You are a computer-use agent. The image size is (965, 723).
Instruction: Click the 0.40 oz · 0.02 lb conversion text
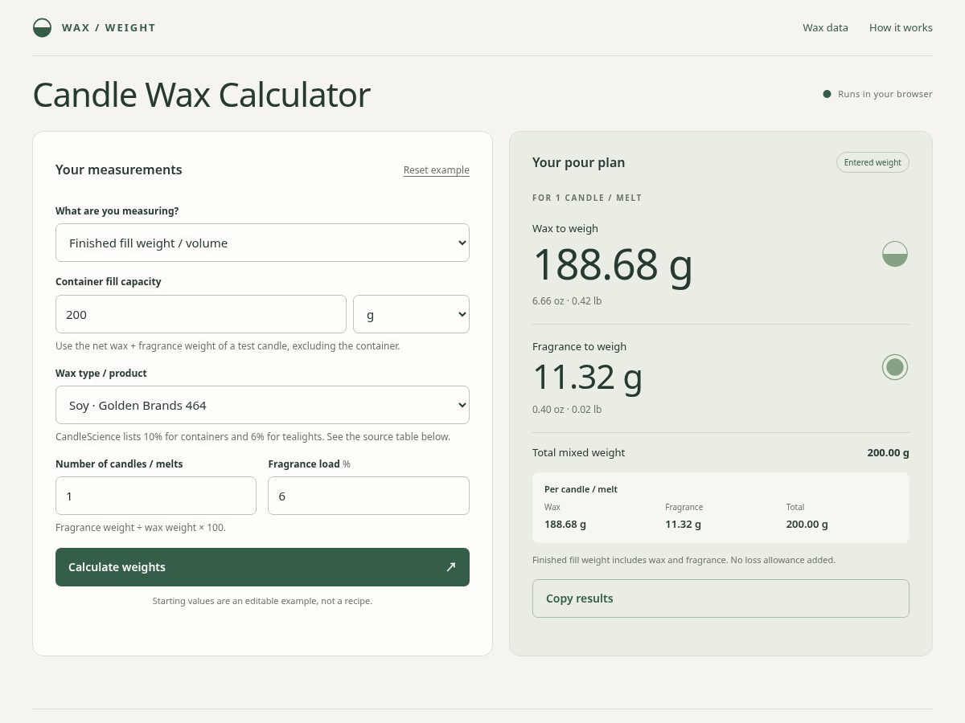click(567, 410)
